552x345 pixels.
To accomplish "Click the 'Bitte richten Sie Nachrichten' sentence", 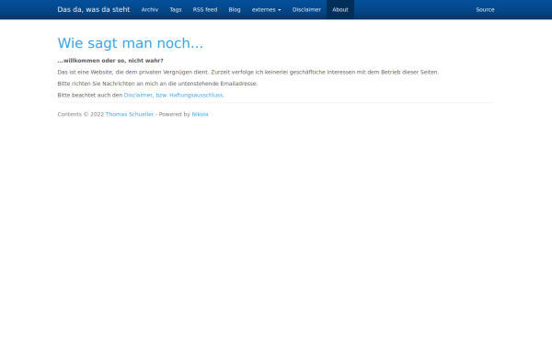I will [x=157, y=84].
